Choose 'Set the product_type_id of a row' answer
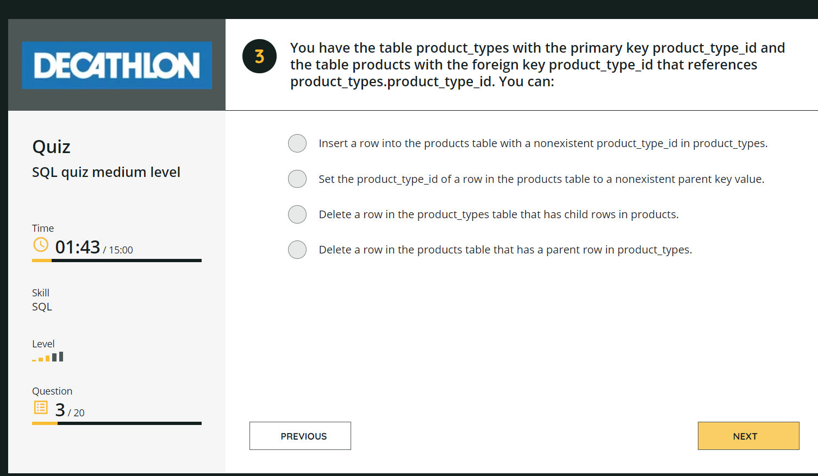The width and height of the screenshot is (818, 476). click(297, 179)
